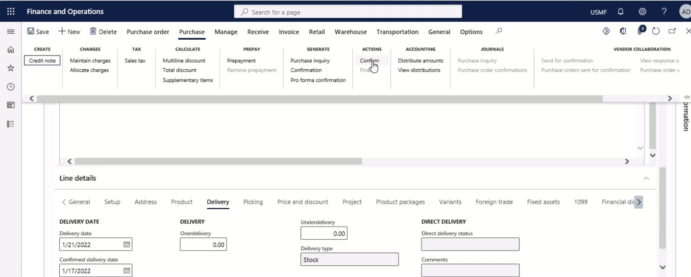Expand the navigation pane hamburger icon
Viewport: 691px width, 277px height.
10,32
